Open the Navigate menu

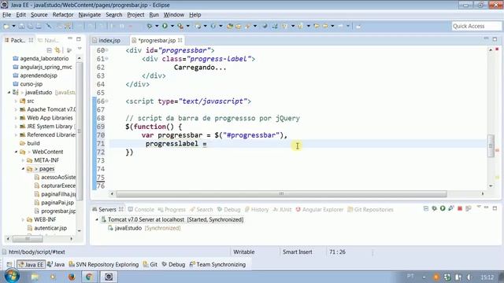point(89,15)
